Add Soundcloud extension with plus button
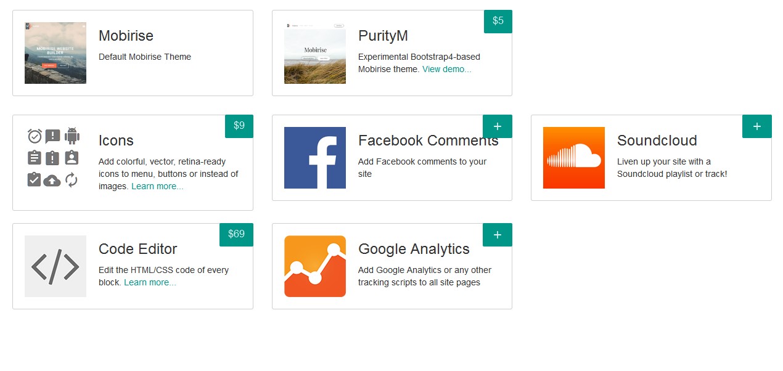 pyautogui.click(x=756, y=126)
